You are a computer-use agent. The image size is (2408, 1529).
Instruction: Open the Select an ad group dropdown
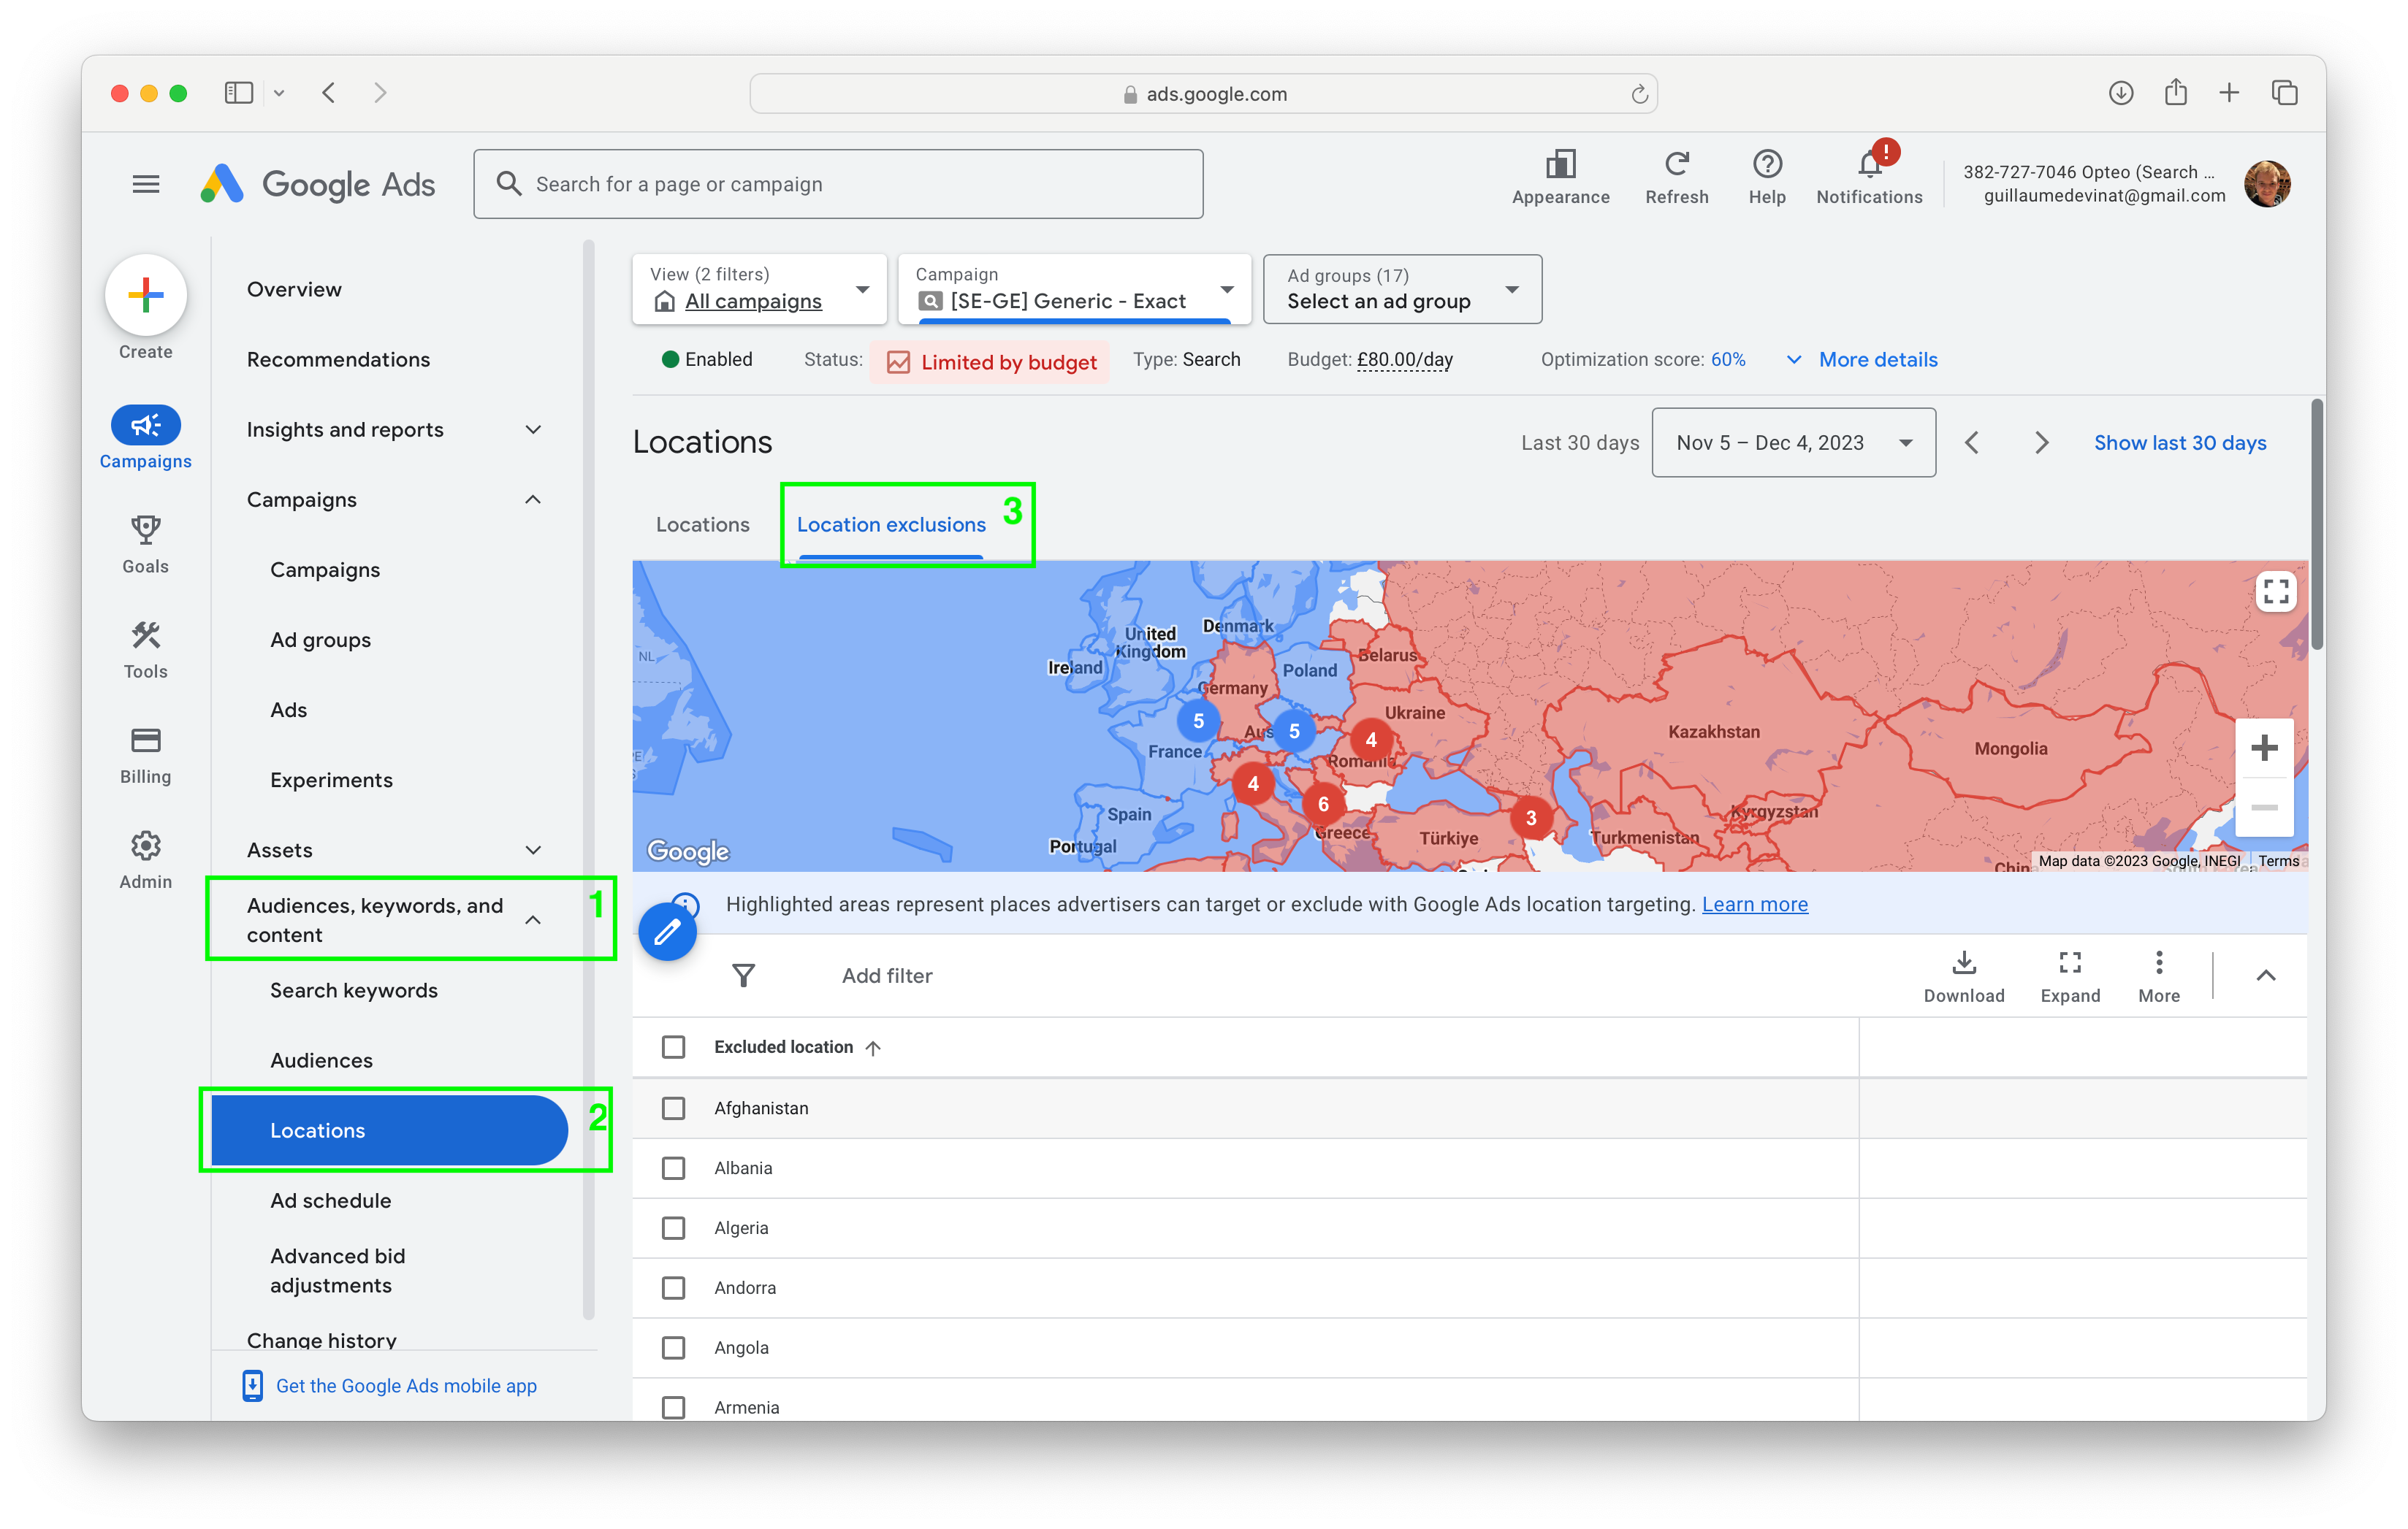coord(1402,290)
